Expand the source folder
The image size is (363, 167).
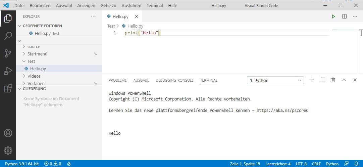point(24,47)
